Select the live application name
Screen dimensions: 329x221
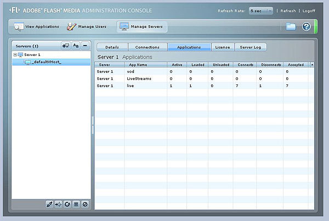pyautogui.click(x=131, y=86)
